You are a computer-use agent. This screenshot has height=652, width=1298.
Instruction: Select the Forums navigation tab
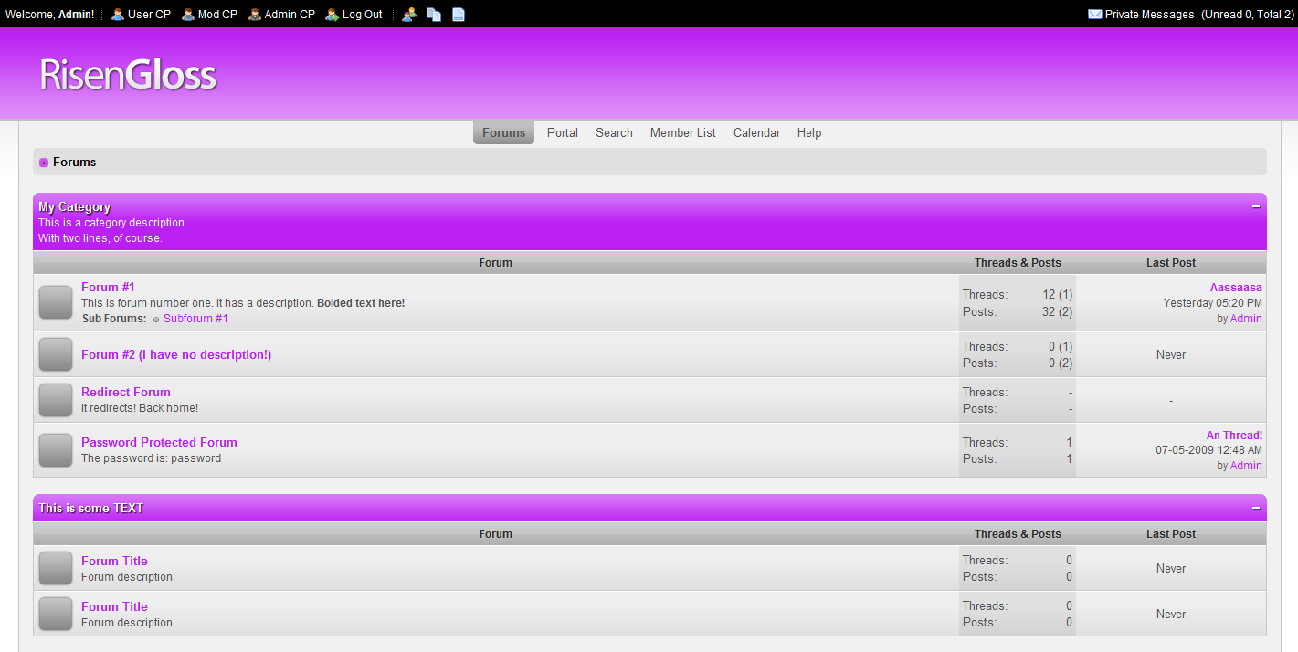(503, 132)
